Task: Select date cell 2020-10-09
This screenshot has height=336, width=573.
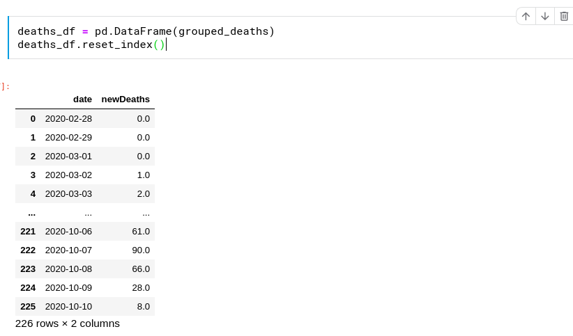Action: click(x=68, y=288)
